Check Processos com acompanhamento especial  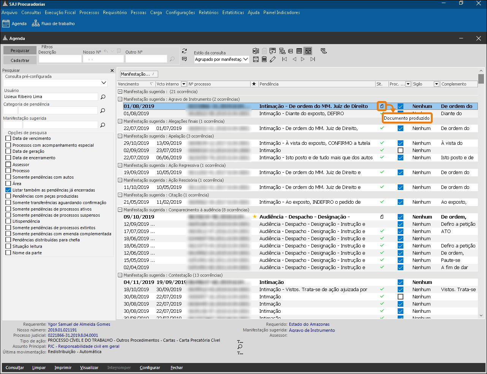tap(8, 145)
